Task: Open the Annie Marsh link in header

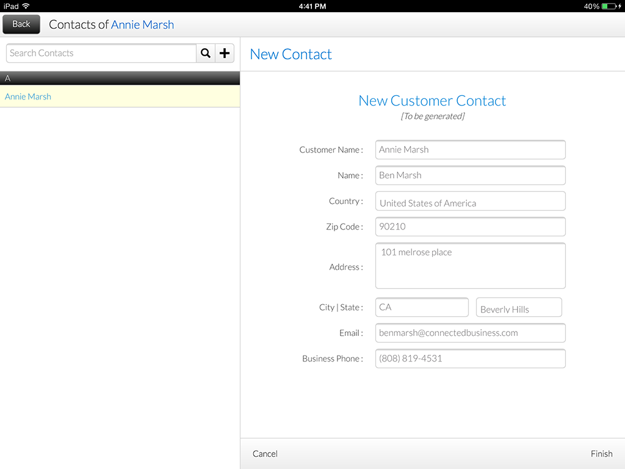Action: (142, 25)
